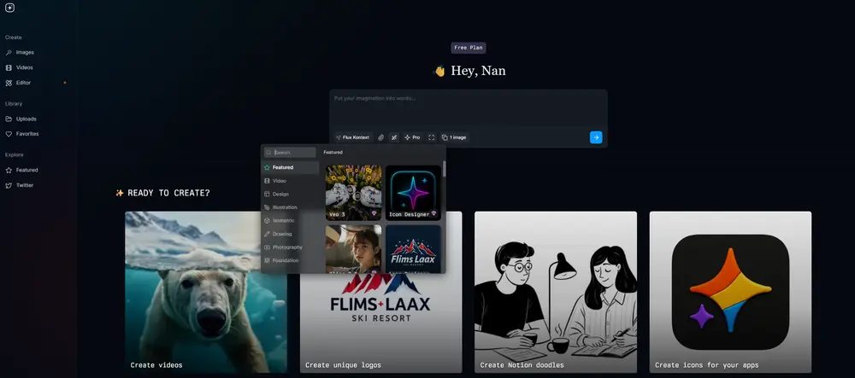
Task: Open the Editor in sidebar
Action: [x=23, y=83]
